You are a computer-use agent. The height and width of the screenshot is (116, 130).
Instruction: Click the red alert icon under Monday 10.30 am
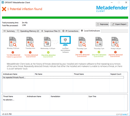pyautogui.click(x=13, y=52)
